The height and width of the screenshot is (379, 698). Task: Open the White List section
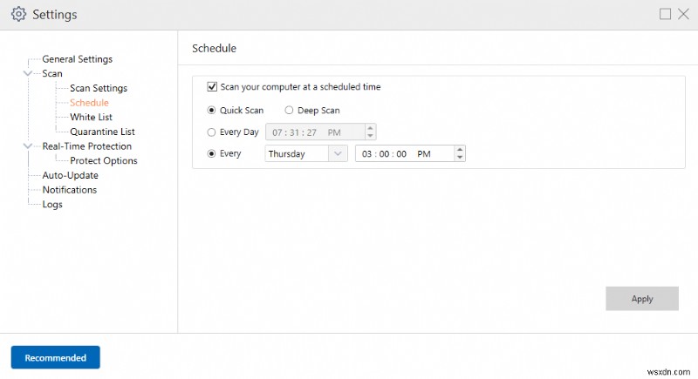(x=91, y=117)
